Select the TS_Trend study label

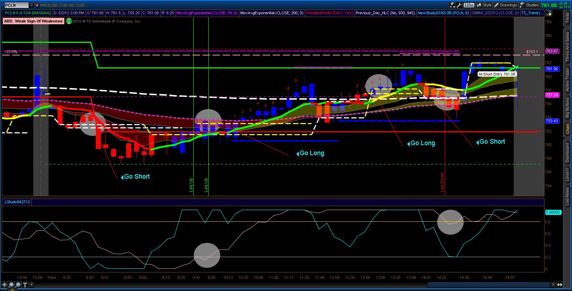(532, 13)
